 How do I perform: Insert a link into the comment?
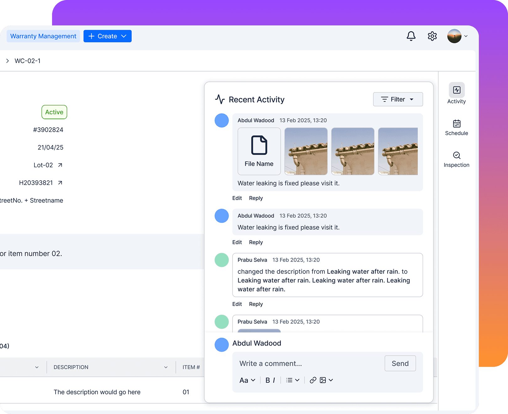(x=313, y=380)
